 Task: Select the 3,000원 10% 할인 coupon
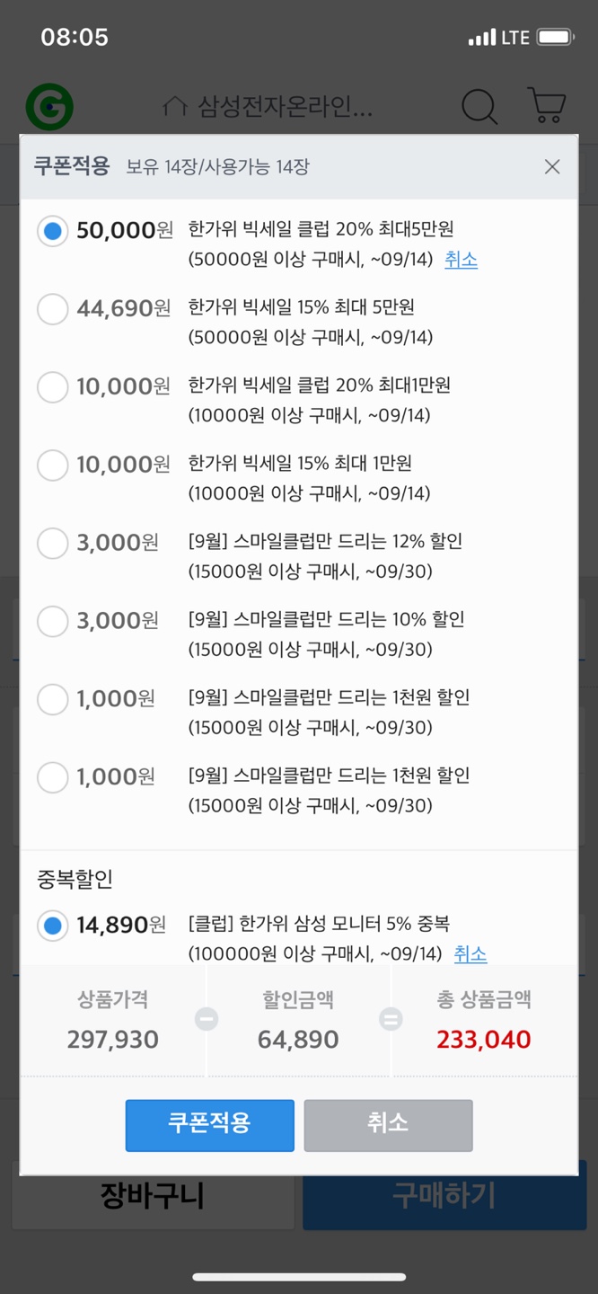point(53,622)
